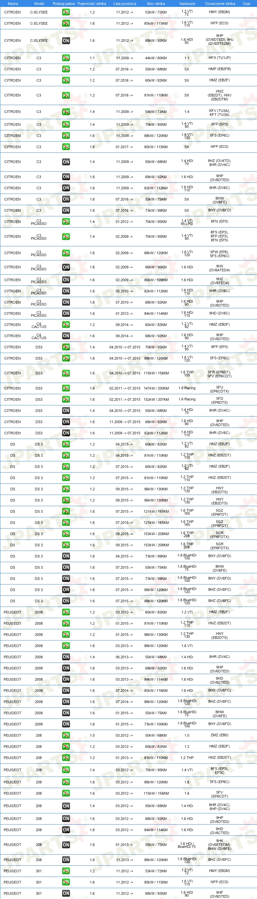Select the engine code 'HMP (EB2FB)'
The image size is (257, 899).
(x=220, y=69)
